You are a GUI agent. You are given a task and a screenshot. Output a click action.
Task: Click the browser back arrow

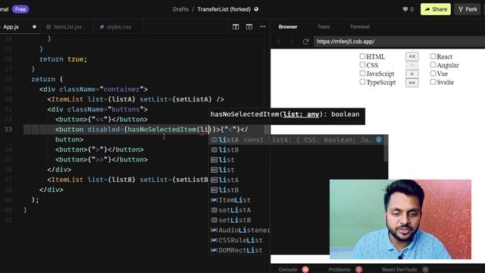coord(279,42)
